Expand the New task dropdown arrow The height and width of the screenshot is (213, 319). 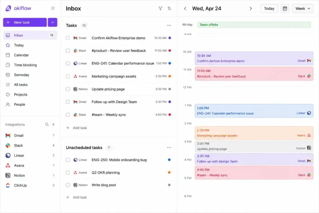coord(52,22)
